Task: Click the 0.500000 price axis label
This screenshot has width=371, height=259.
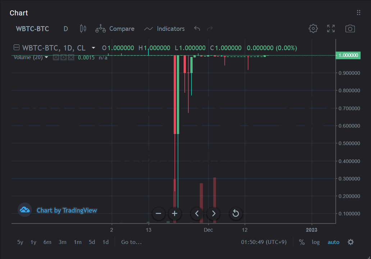Action: [349, 143]
